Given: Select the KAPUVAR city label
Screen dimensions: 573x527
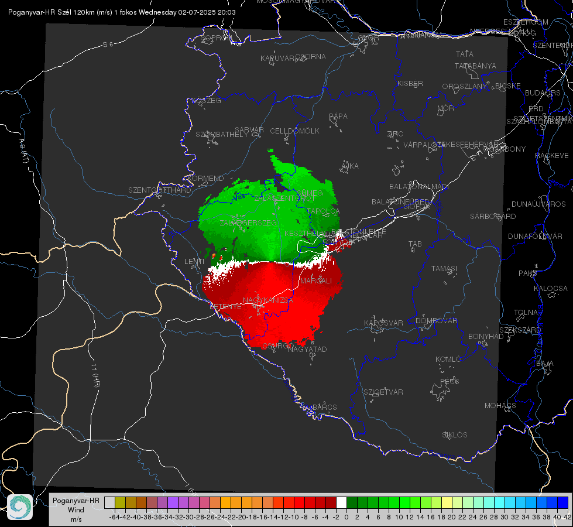Looking at the screenshot, I should point(277,59).
